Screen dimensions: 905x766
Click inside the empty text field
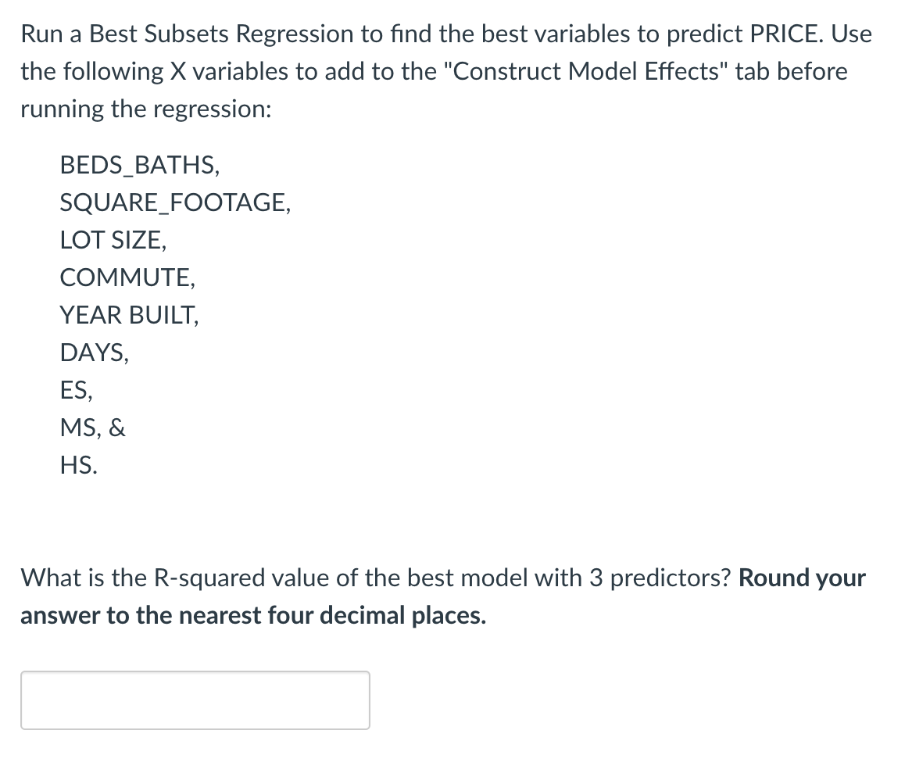[195, 700]
